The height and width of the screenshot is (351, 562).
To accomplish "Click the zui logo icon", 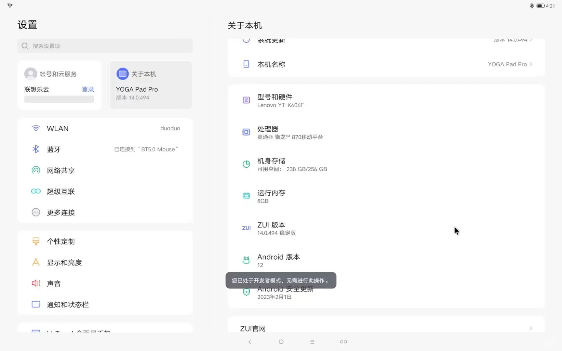I will [x=247, y=228].
